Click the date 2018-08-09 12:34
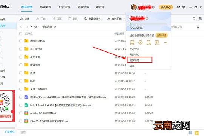Screen dimensions: 204x136 [125, 73]
